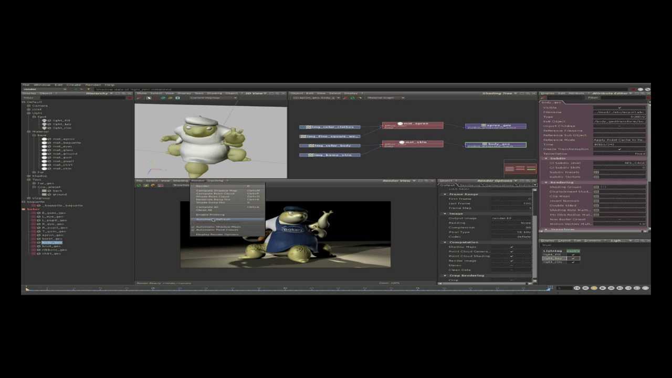The image size is (672, 378).
Task: Toggle the light_rim checkbox in Lighting panel
Action: tap(573, 262)
